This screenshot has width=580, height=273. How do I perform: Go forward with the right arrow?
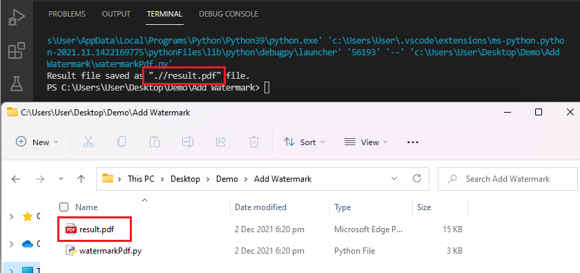(40, 179)
